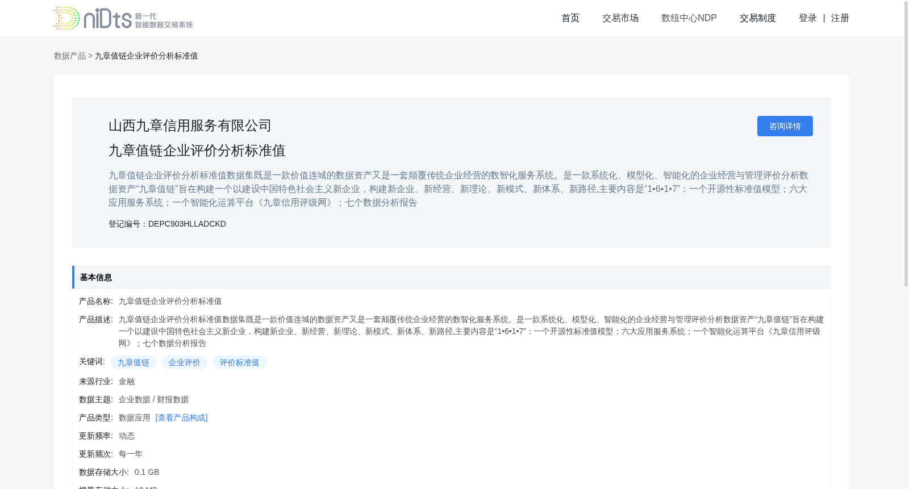909x489 pixels.
Task: Click the page's vertical scrollbar
Action: click(906, 143)
